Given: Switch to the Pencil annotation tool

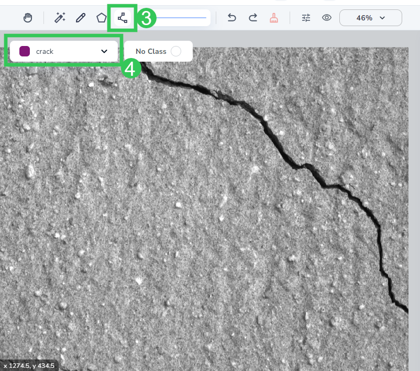Looking at the screenshot, I should tap(80, 17).
